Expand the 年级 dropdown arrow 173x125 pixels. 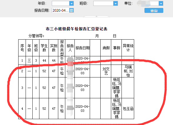[x=71, y=4]
